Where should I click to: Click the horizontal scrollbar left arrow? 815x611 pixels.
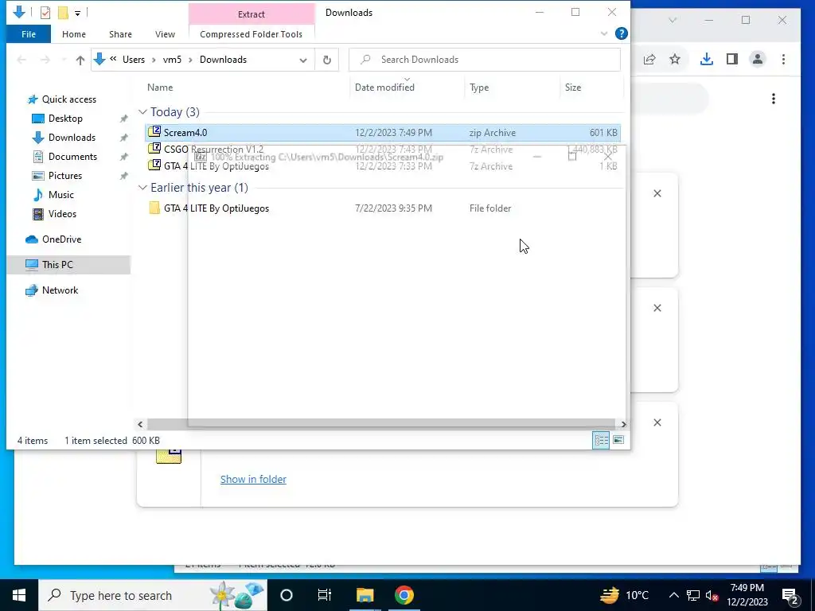pos(140,424)
